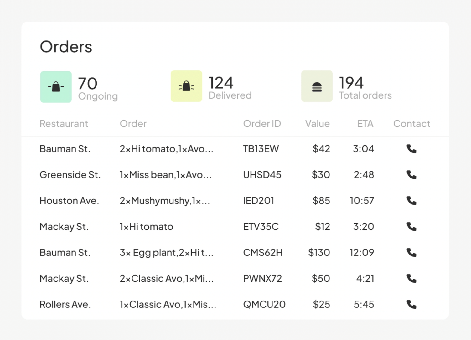Click the Delivered orders bag icon
The width and height of the screenshot is (471, 340).
(x=186, y=86)
